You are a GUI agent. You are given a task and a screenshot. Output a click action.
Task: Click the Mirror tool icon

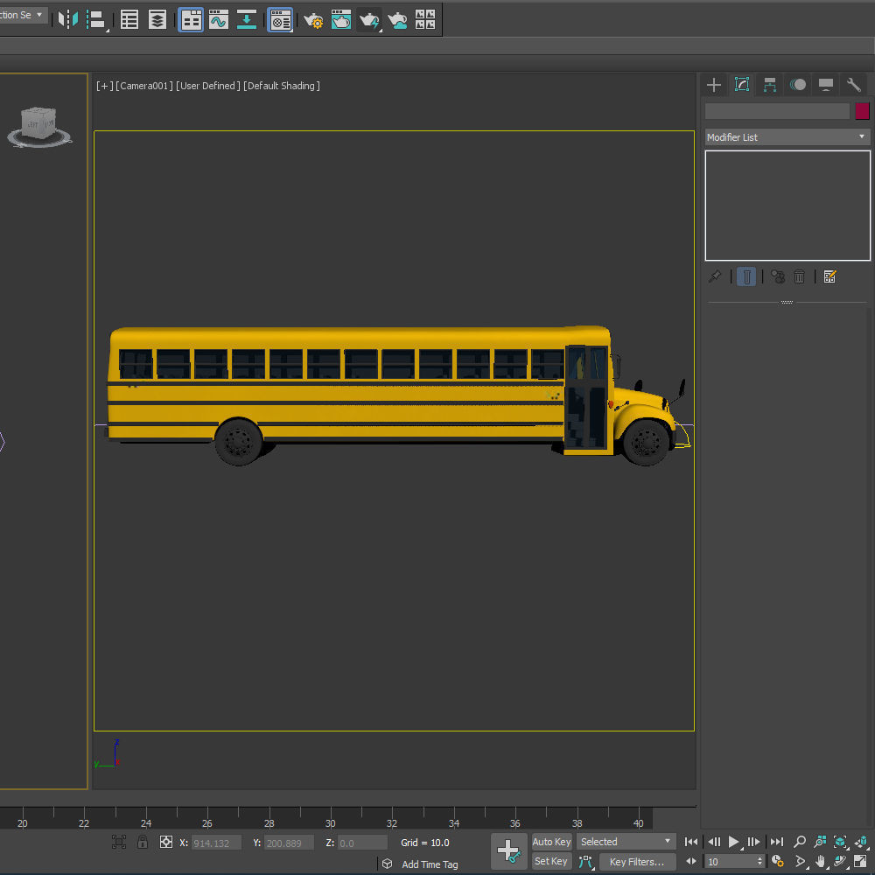(68, 19)
